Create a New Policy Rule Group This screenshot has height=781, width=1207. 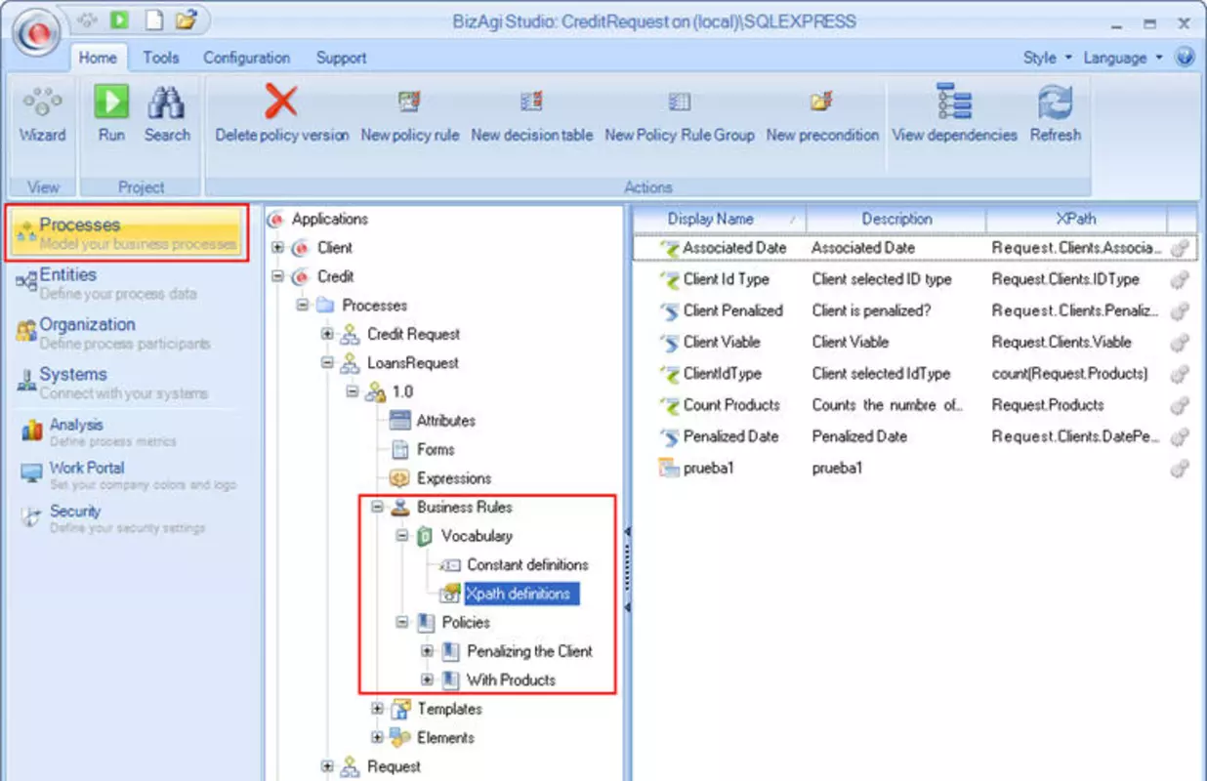coord(679,102)
